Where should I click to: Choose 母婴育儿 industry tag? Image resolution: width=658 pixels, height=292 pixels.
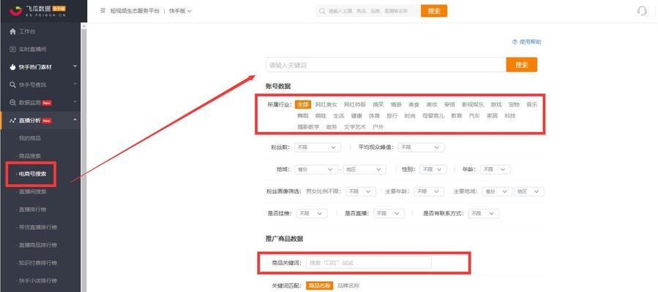point(433,116)
